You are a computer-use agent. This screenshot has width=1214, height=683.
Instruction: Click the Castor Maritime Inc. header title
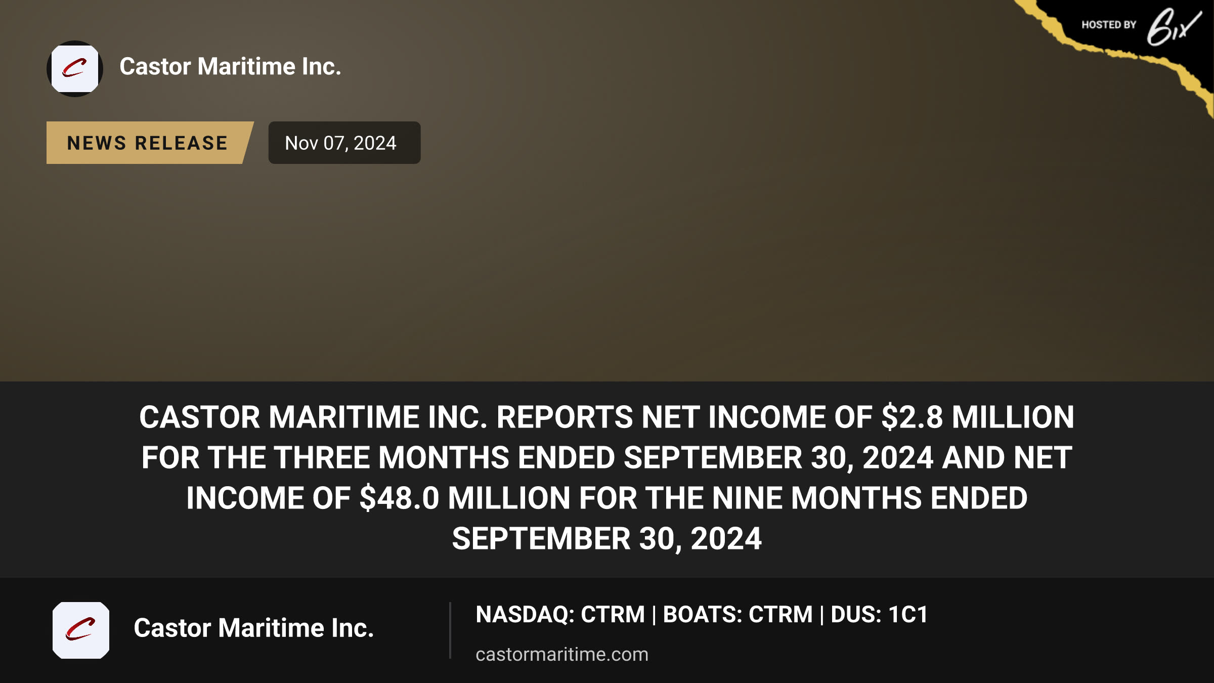pyautogui.click(x=230, y=67)
